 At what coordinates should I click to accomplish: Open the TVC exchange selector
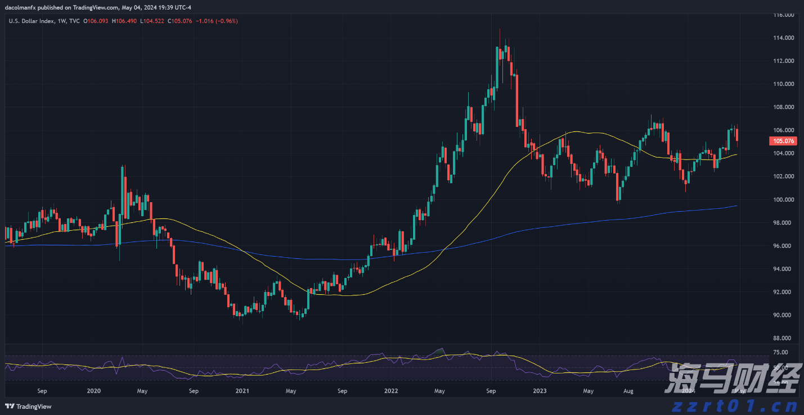(74, 20)
